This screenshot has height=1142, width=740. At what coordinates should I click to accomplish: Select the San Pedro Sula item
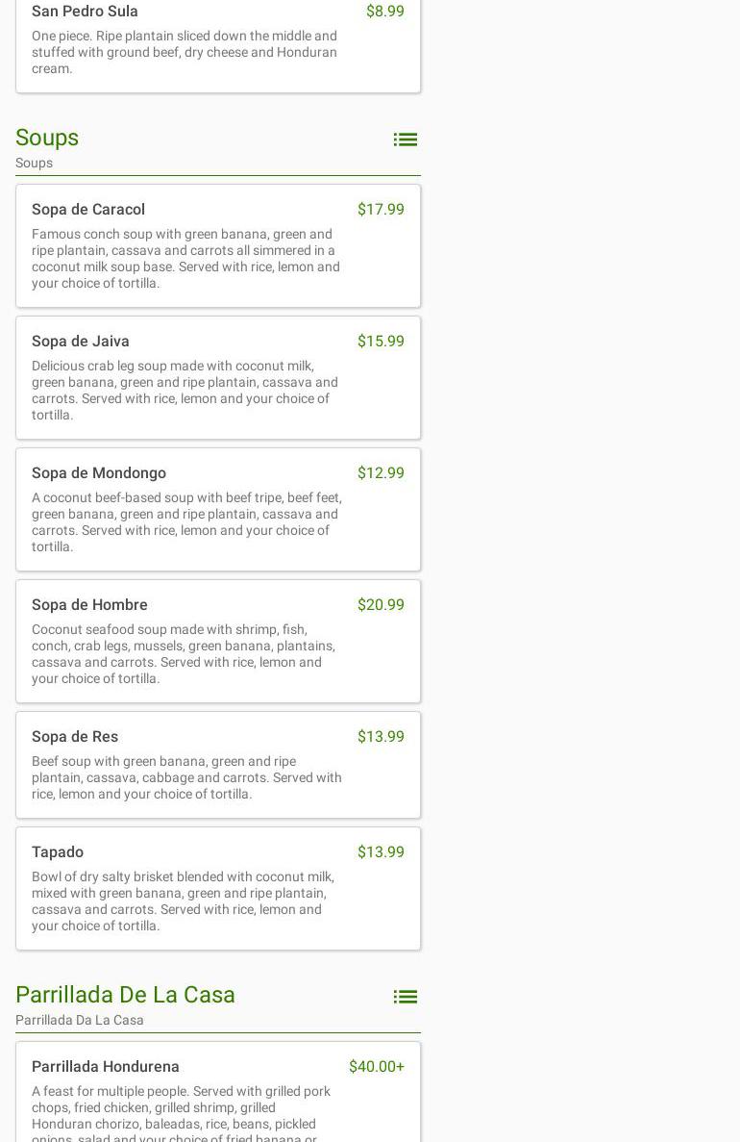85,12
